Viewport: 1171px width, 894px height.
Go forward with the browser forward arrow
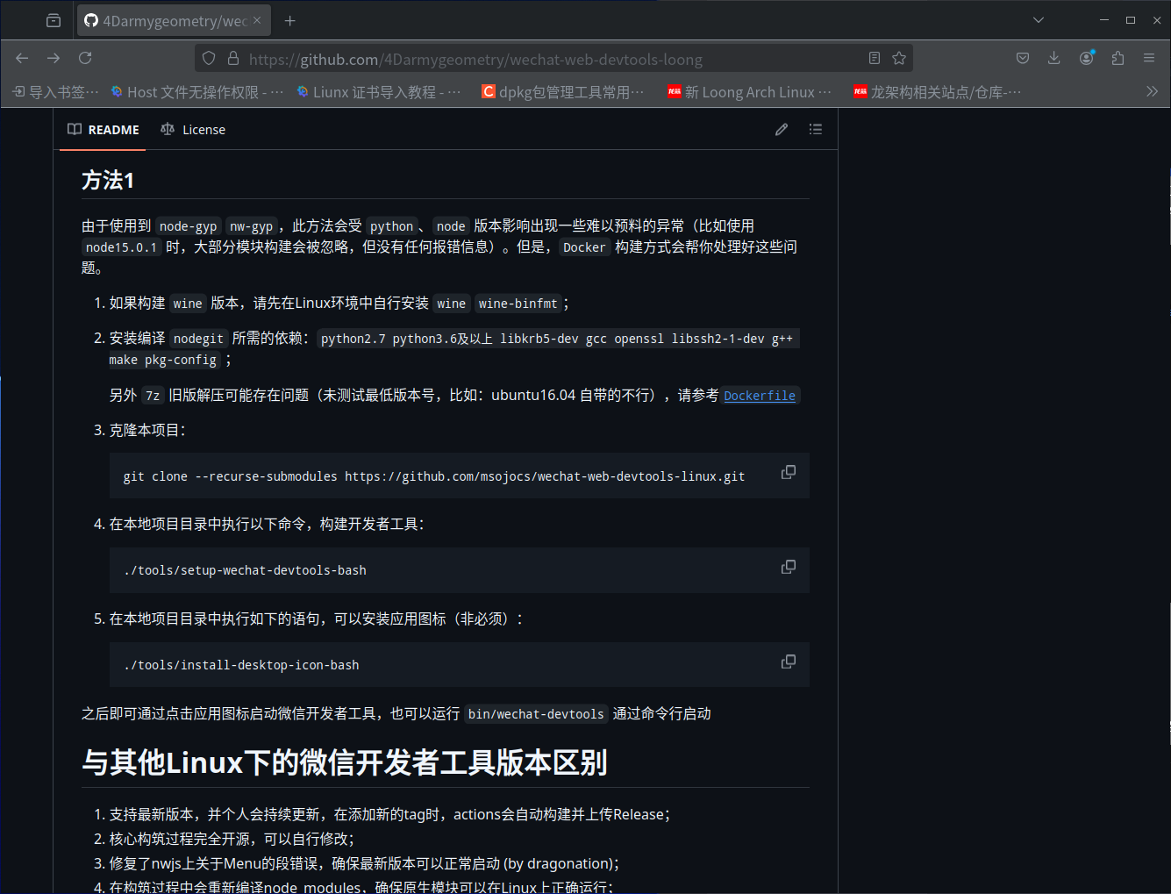tap(54, 58)
